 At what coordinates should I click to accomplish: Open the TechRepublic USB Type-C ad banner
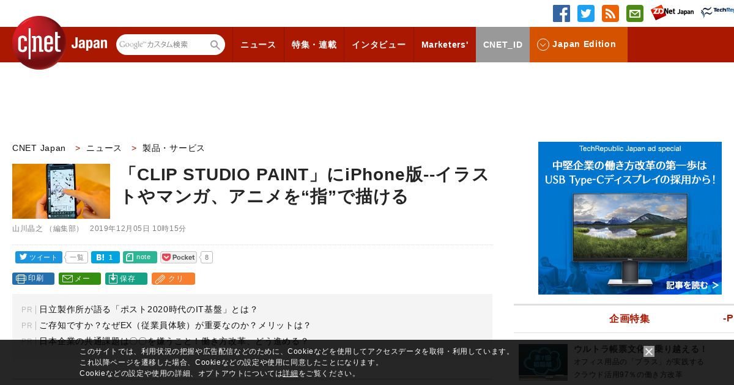tap(630, 218)
